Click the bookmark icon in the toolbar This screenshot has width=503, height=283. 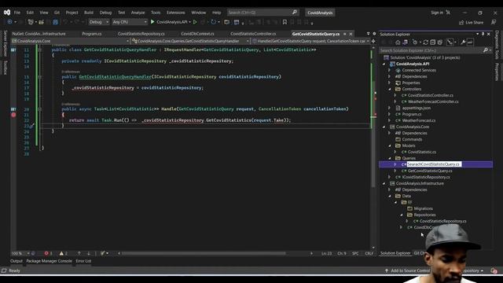tap(285, 22)
